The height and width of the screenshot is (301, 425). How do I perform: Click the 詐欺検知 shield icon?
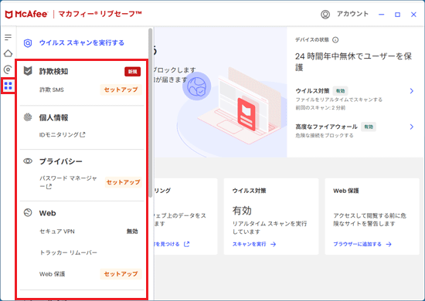(x=28, y=71)
